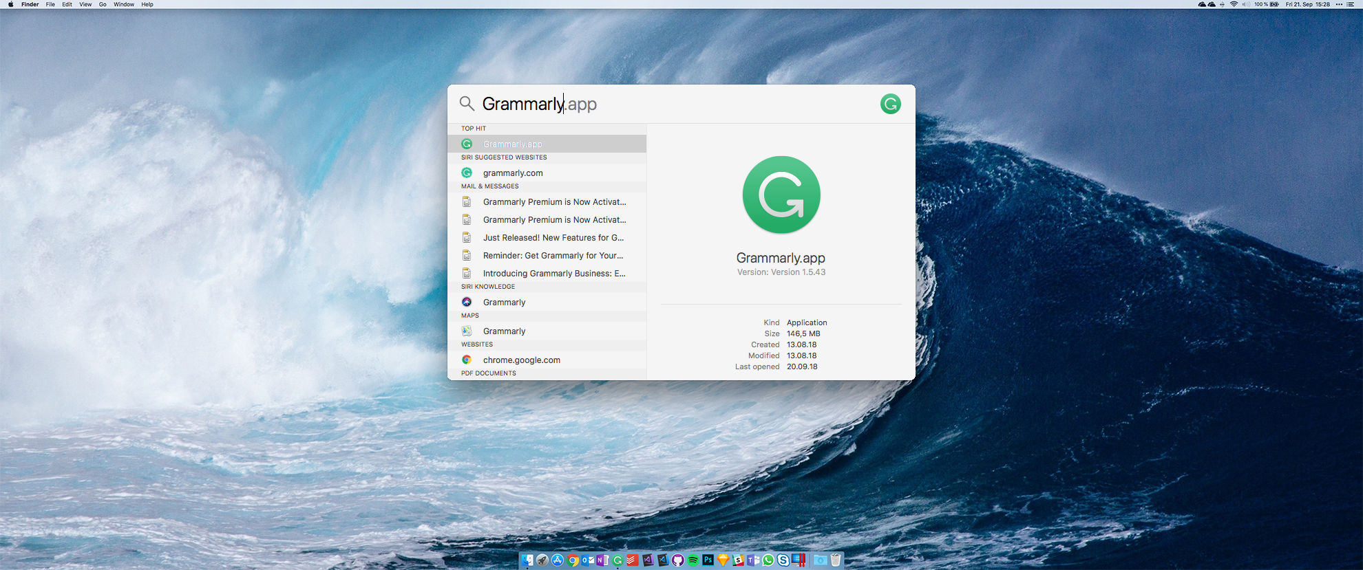Click the date and time display
This screenshot has height=570, width=1363.
[x=1307, y=4]
